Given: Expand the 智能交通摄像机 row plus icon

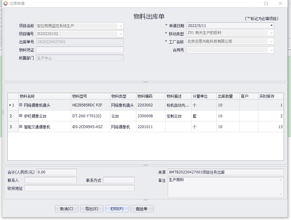Looking at the screenshot, I should click(21, 127).
